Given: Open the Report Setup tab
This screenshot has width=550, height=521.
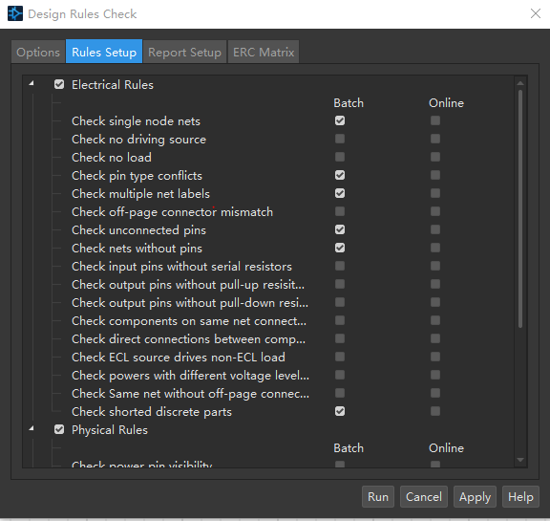Looking at the screenshot, I should coord(184,52).
